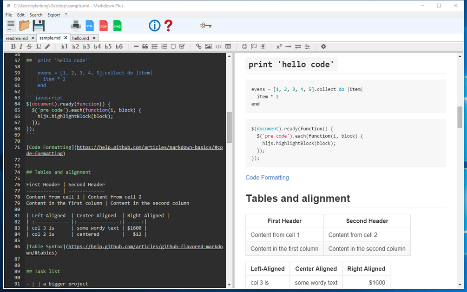The width and height of the screenshot is (467, 292).
Task: Open the File menu
Action: 9,15
